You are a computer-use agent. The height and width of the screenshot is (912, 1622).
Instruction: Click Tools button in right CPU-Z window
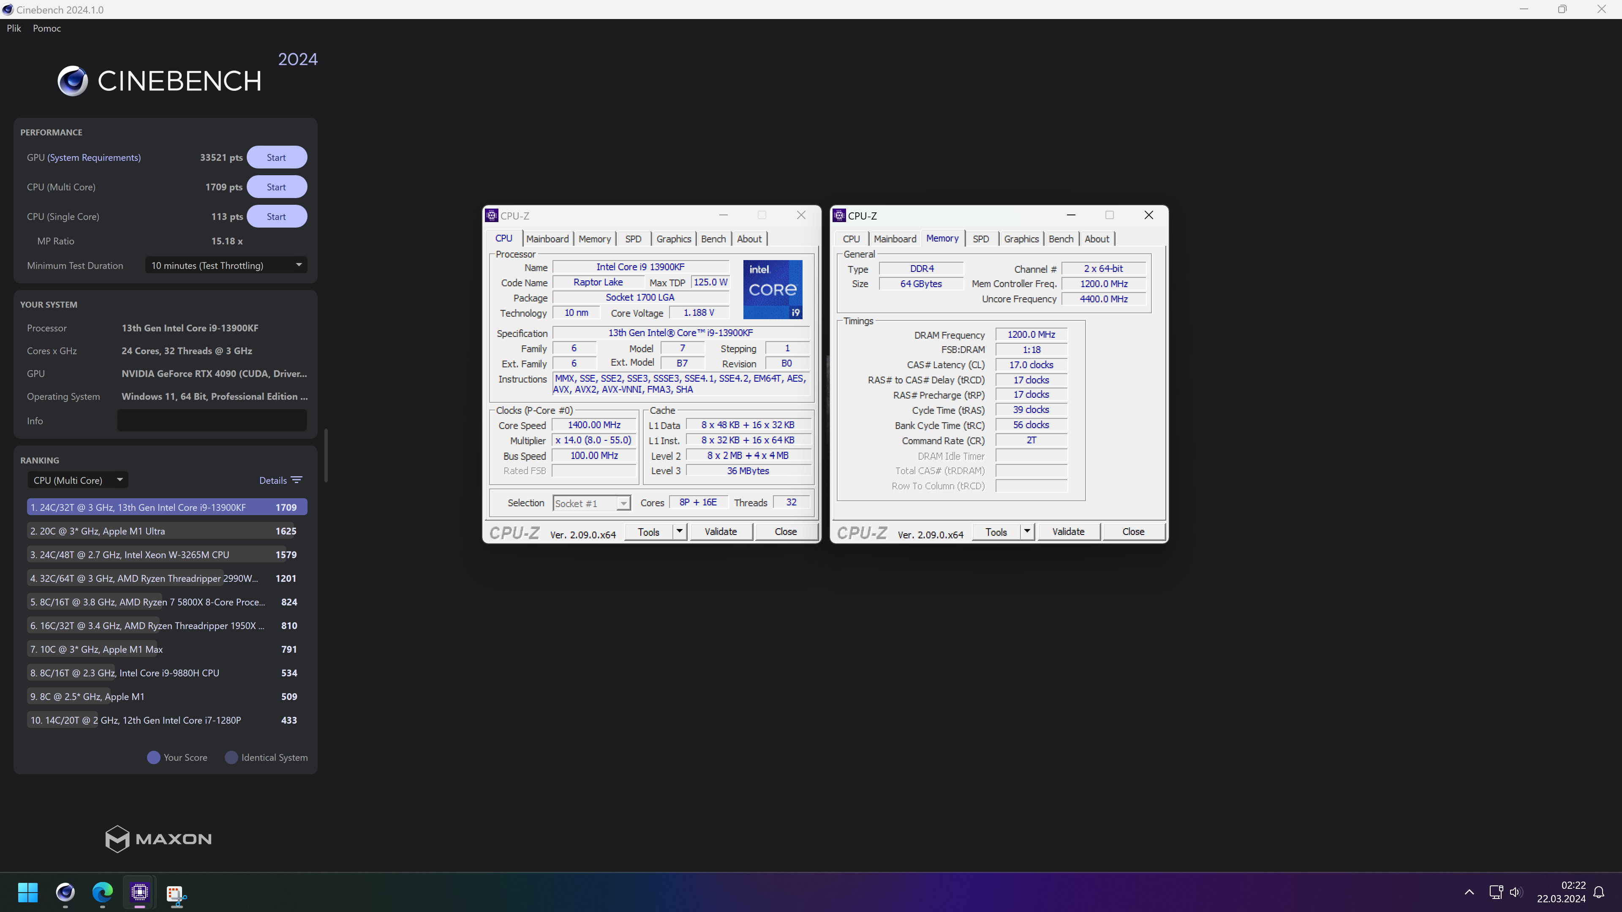pyautogui.click(x=996, y=532)
